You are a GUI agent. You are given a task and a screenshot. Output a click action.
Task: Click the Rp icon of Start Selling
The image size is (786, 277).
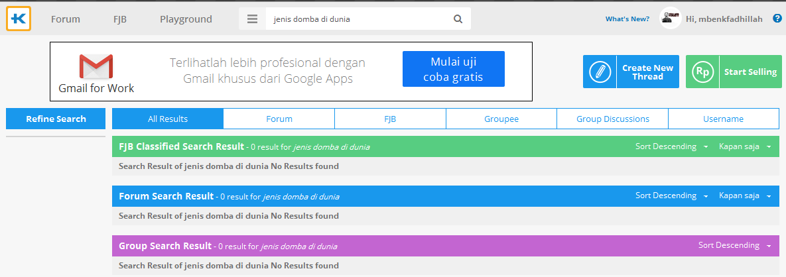(702, 72)
